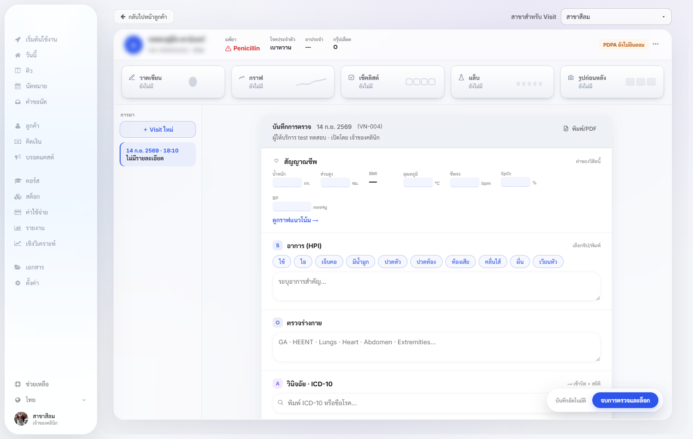Click the จบการตรวจและล็อก button
Image resolution: width=693 pixels, height=439 pixels.
tap(625, 400)
